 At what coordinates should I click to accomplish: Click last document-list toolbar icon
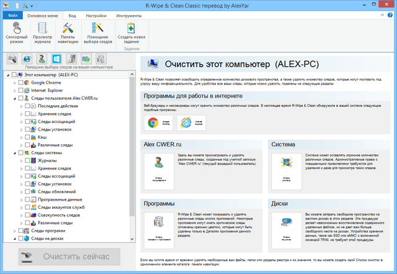click(100, 59)
